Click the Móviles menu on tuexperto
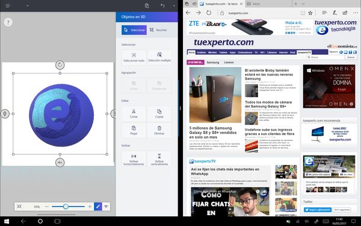Viewport: 361px width, 226px height. click(x=212, y=52)
